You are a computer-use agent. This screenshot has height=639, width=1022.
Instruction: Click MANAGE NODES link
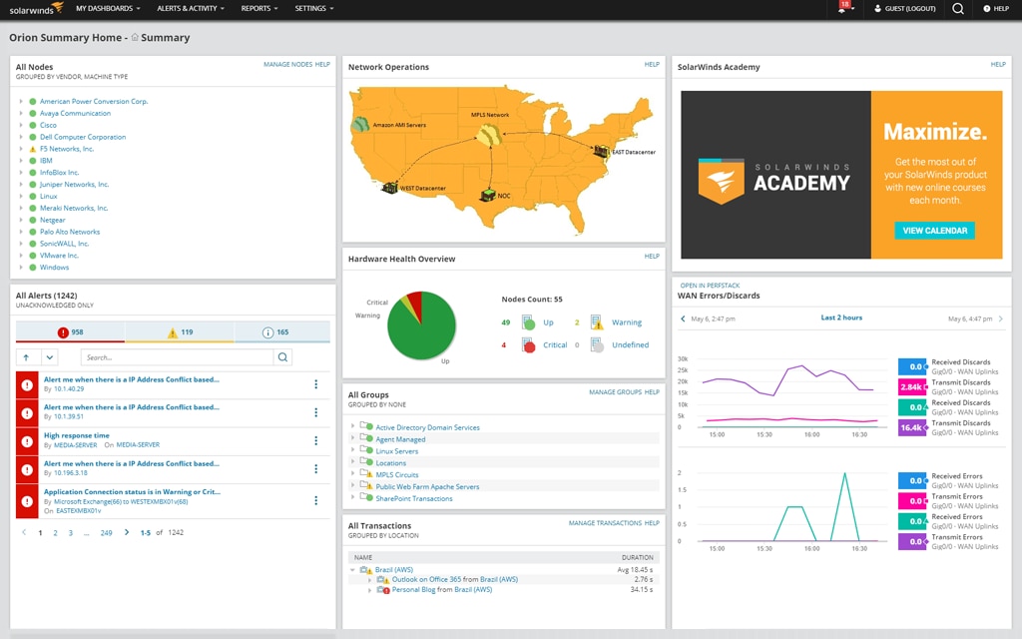(287, 65)
